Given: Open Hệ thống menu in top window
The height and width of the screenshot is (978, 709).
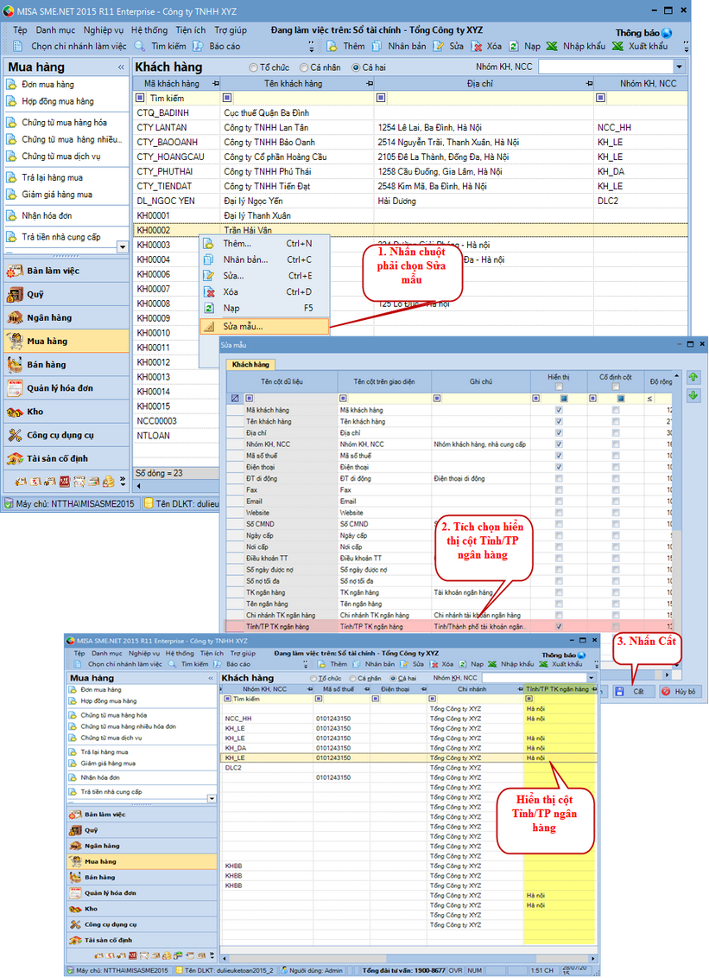Looking at the screenshot, I should pyautogui.click(x=149, y=30).
